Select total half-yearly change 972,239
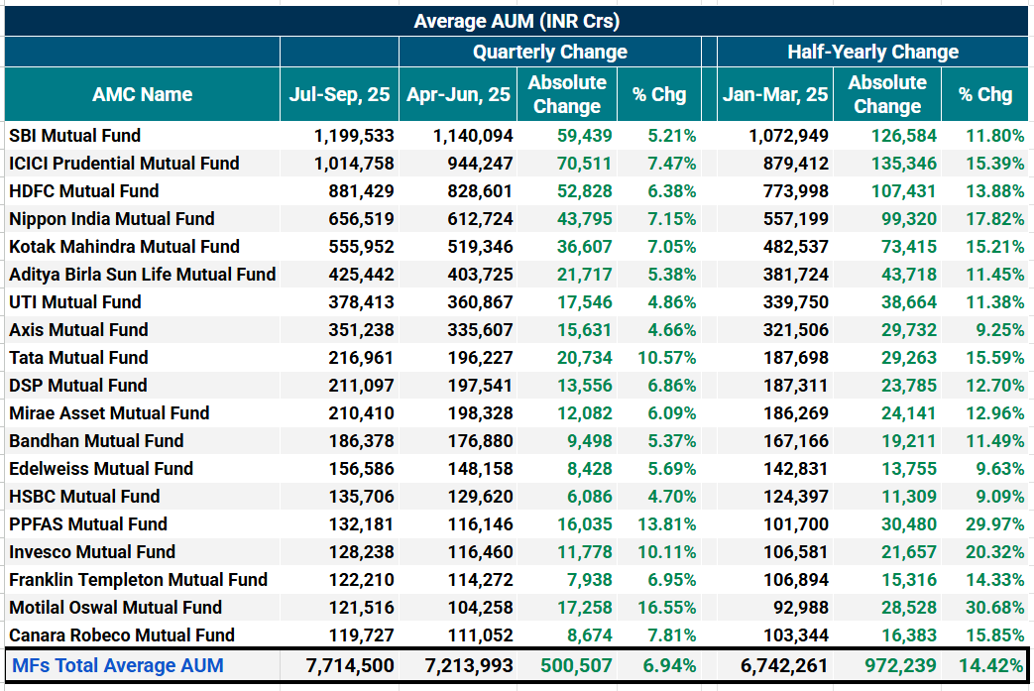1034x691 pixels. [901, 666]
